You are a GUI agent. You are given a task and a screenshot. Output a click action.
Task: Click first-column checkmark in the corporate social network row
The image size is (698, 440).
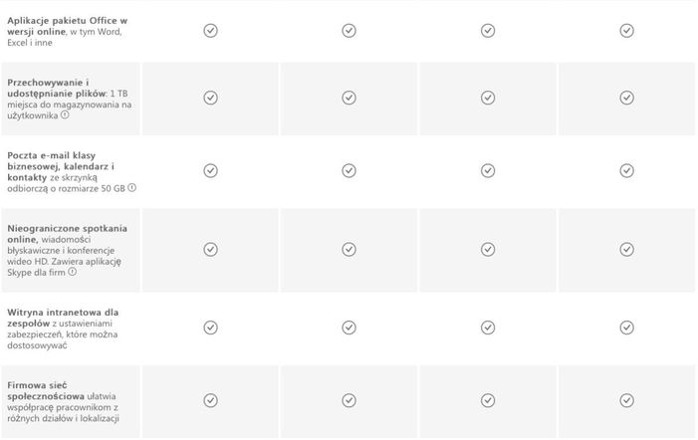(x=210, y=400)
